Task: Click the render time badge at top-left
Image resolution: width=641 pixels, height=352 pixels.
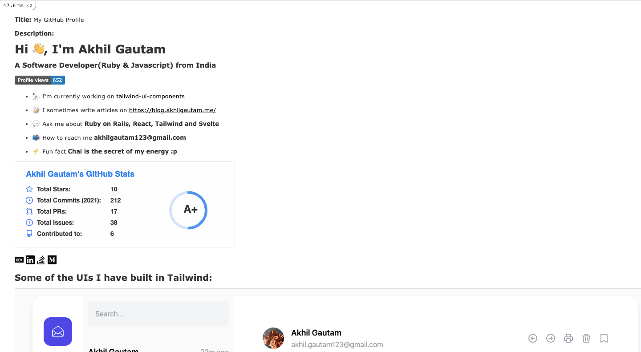Action: point(18,5)
